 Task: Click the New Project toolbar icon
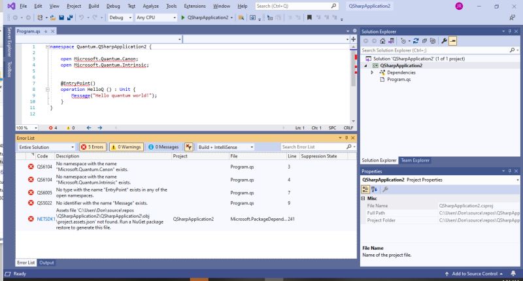pyautogui.click(x=40, y=18)
